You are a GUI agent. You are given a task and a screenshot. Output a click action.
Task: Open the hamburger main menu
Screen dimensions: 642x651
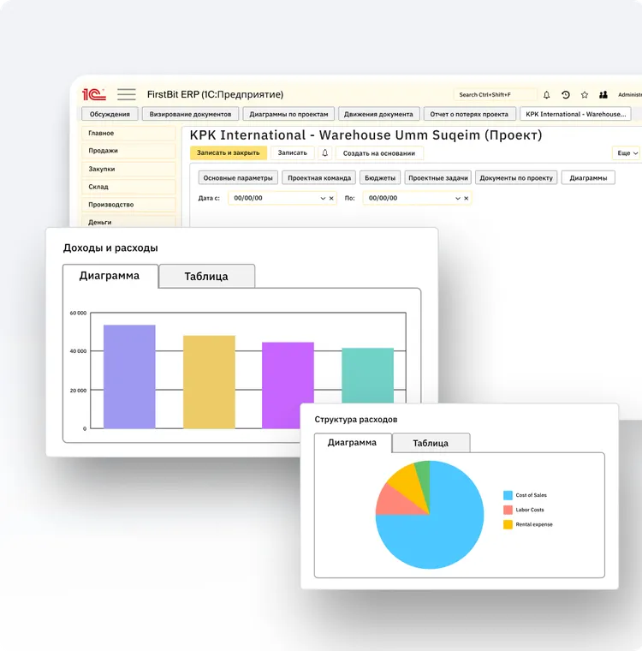(x=127, y=94)
